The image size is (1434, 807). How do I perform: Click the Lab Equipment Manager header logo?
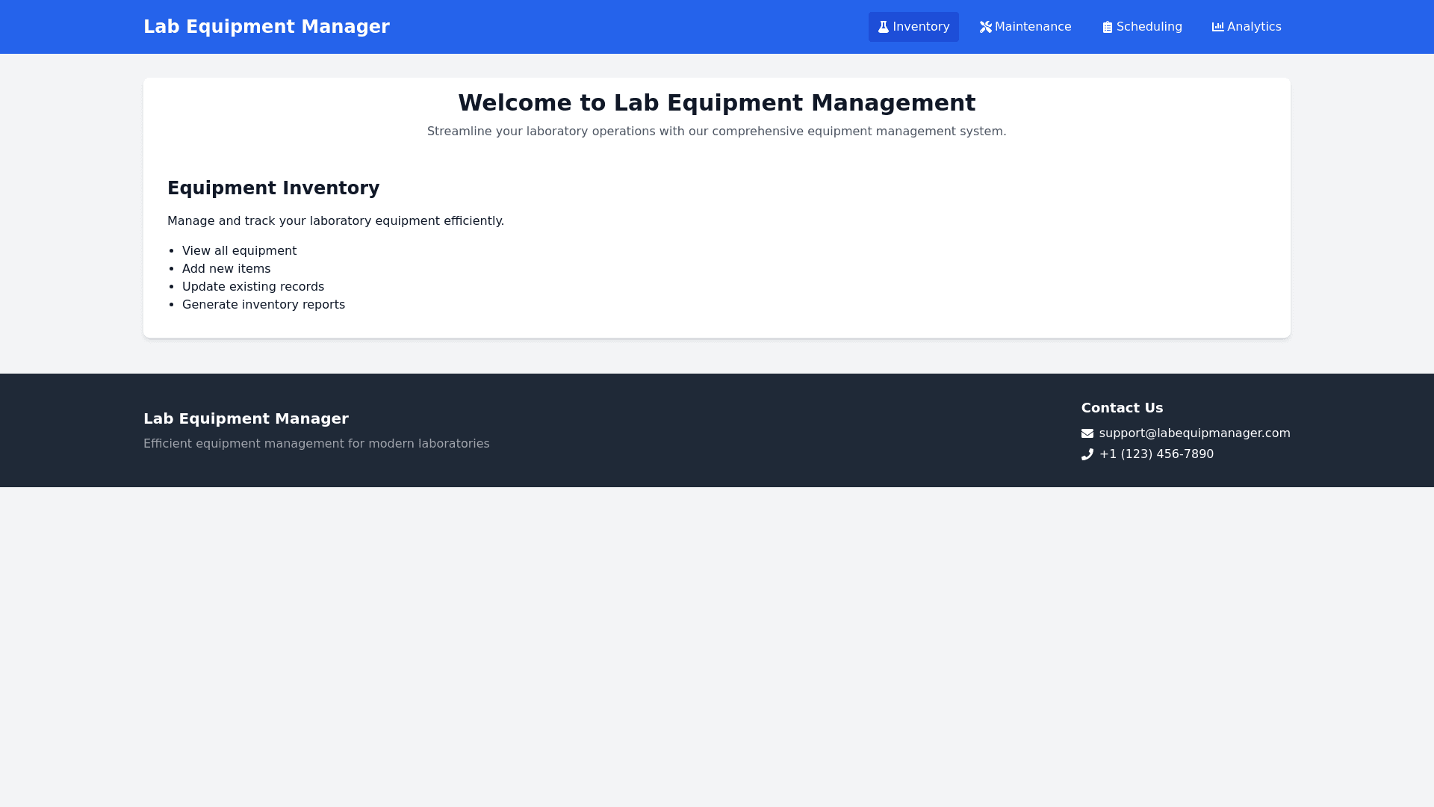(x=267, y=27)
